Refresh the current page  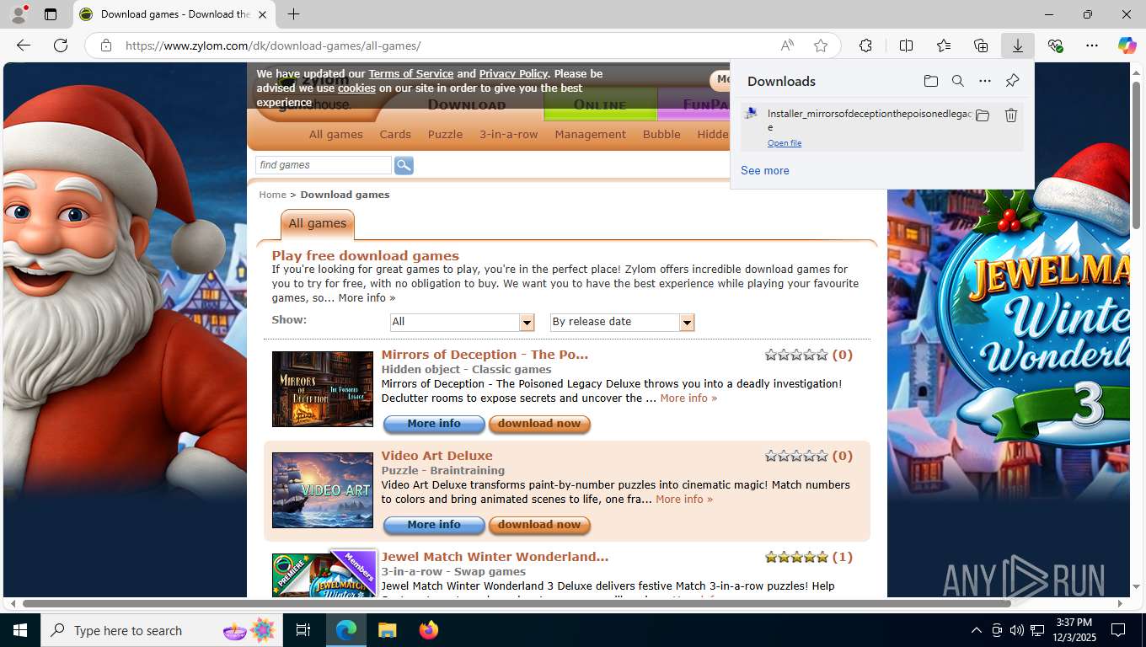(x=61, y=45)
